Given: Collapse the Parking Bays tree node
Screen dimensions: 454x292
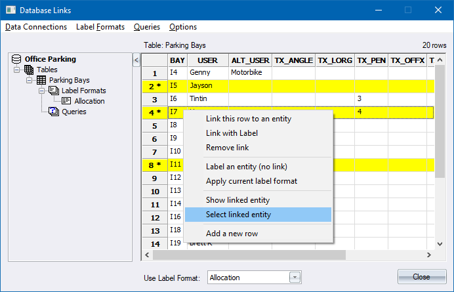Looking at the screenshot, I should pyautogui.click(x=29, y=80).
